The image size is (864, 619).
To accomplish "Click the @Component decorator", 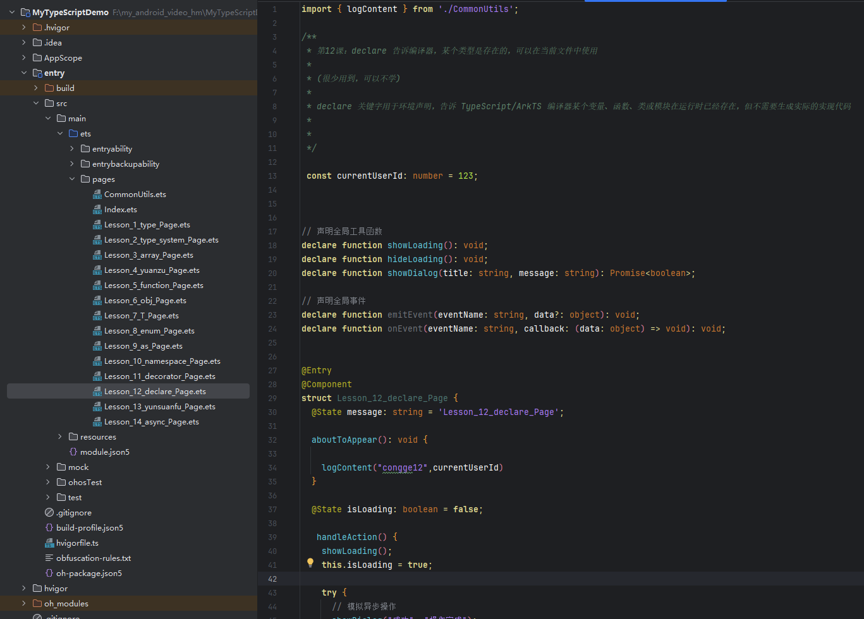I will tap(327, 384).
